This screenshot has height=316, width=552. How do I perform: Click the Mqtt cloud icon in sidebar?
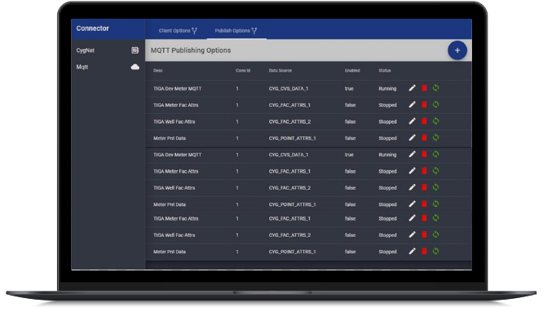coord(135,67)
